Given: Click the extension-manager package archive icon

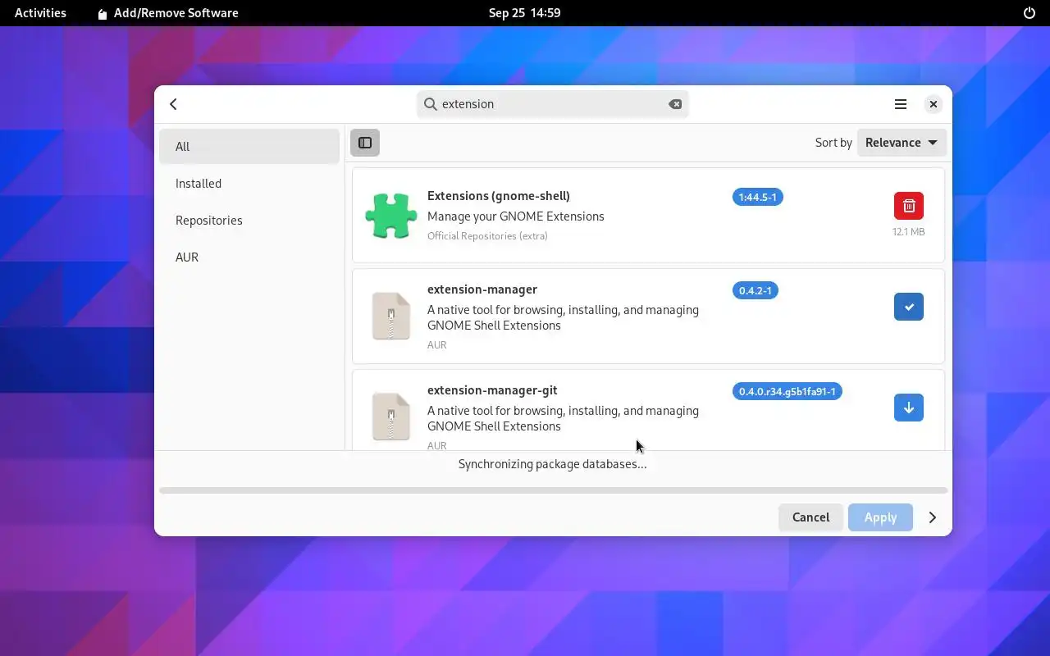Looking at the screenshot, I should [391, 317].
